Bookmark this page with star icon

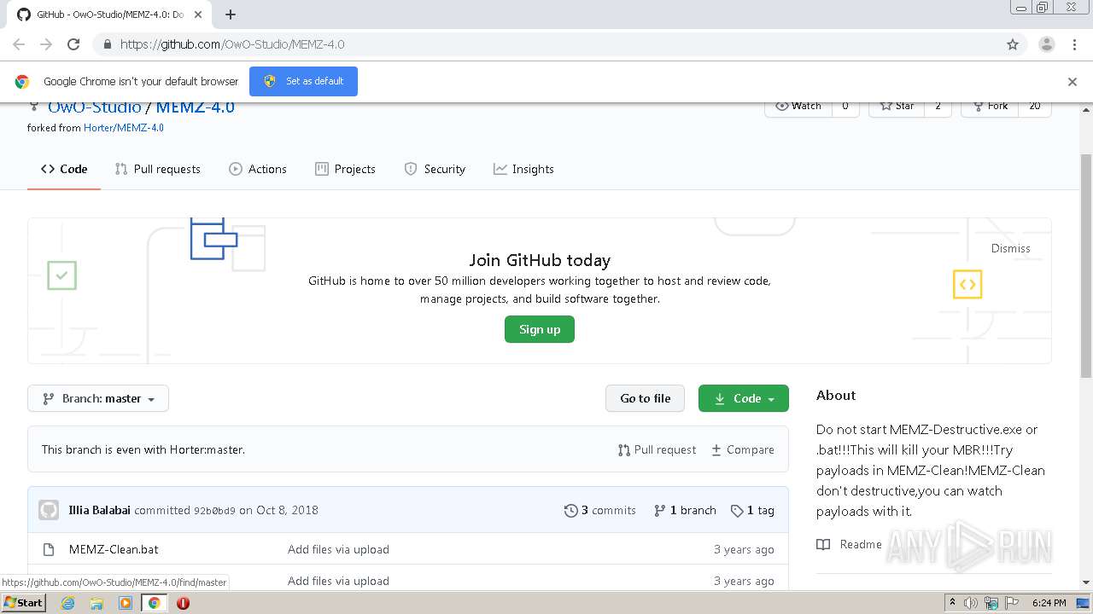coord(1013,44)
